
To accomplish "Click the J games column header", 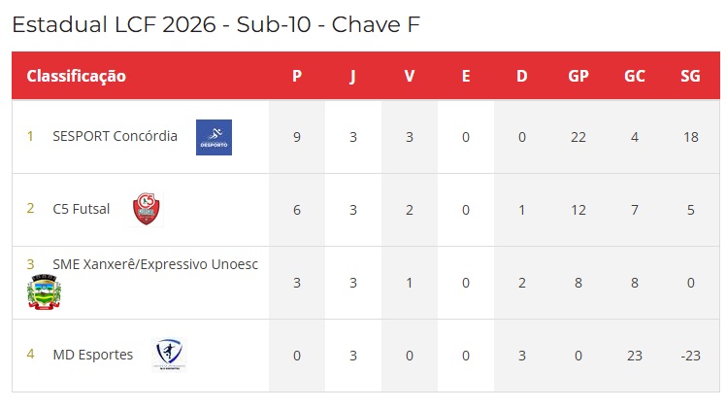I will click(353, 76).
